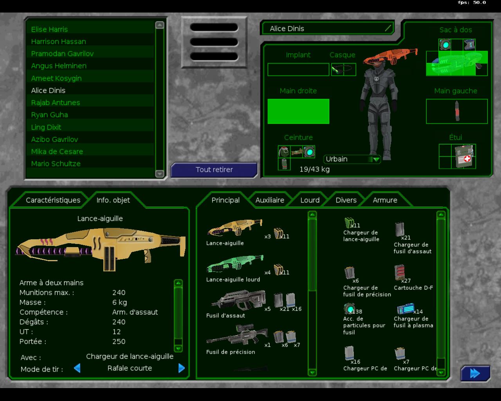Select soldier Mario Schultze
This screenshot has height=401, width=501.
[90, 164]
